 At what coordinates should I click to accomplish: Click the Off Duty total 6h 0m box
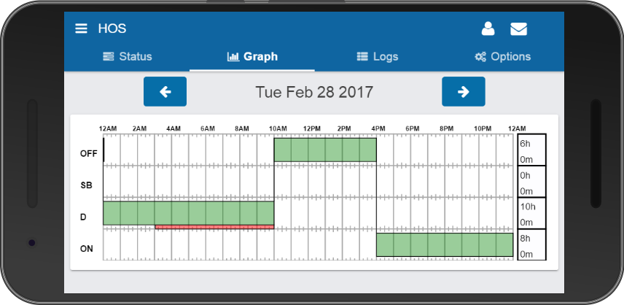[x=531, y=150]
